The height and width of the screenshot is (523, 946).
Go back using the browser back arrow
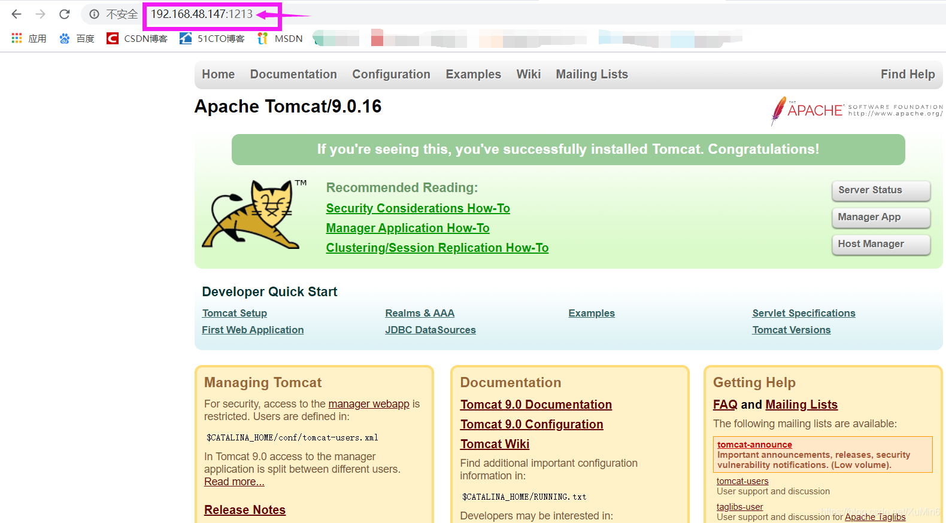click(x=16, y=14)
